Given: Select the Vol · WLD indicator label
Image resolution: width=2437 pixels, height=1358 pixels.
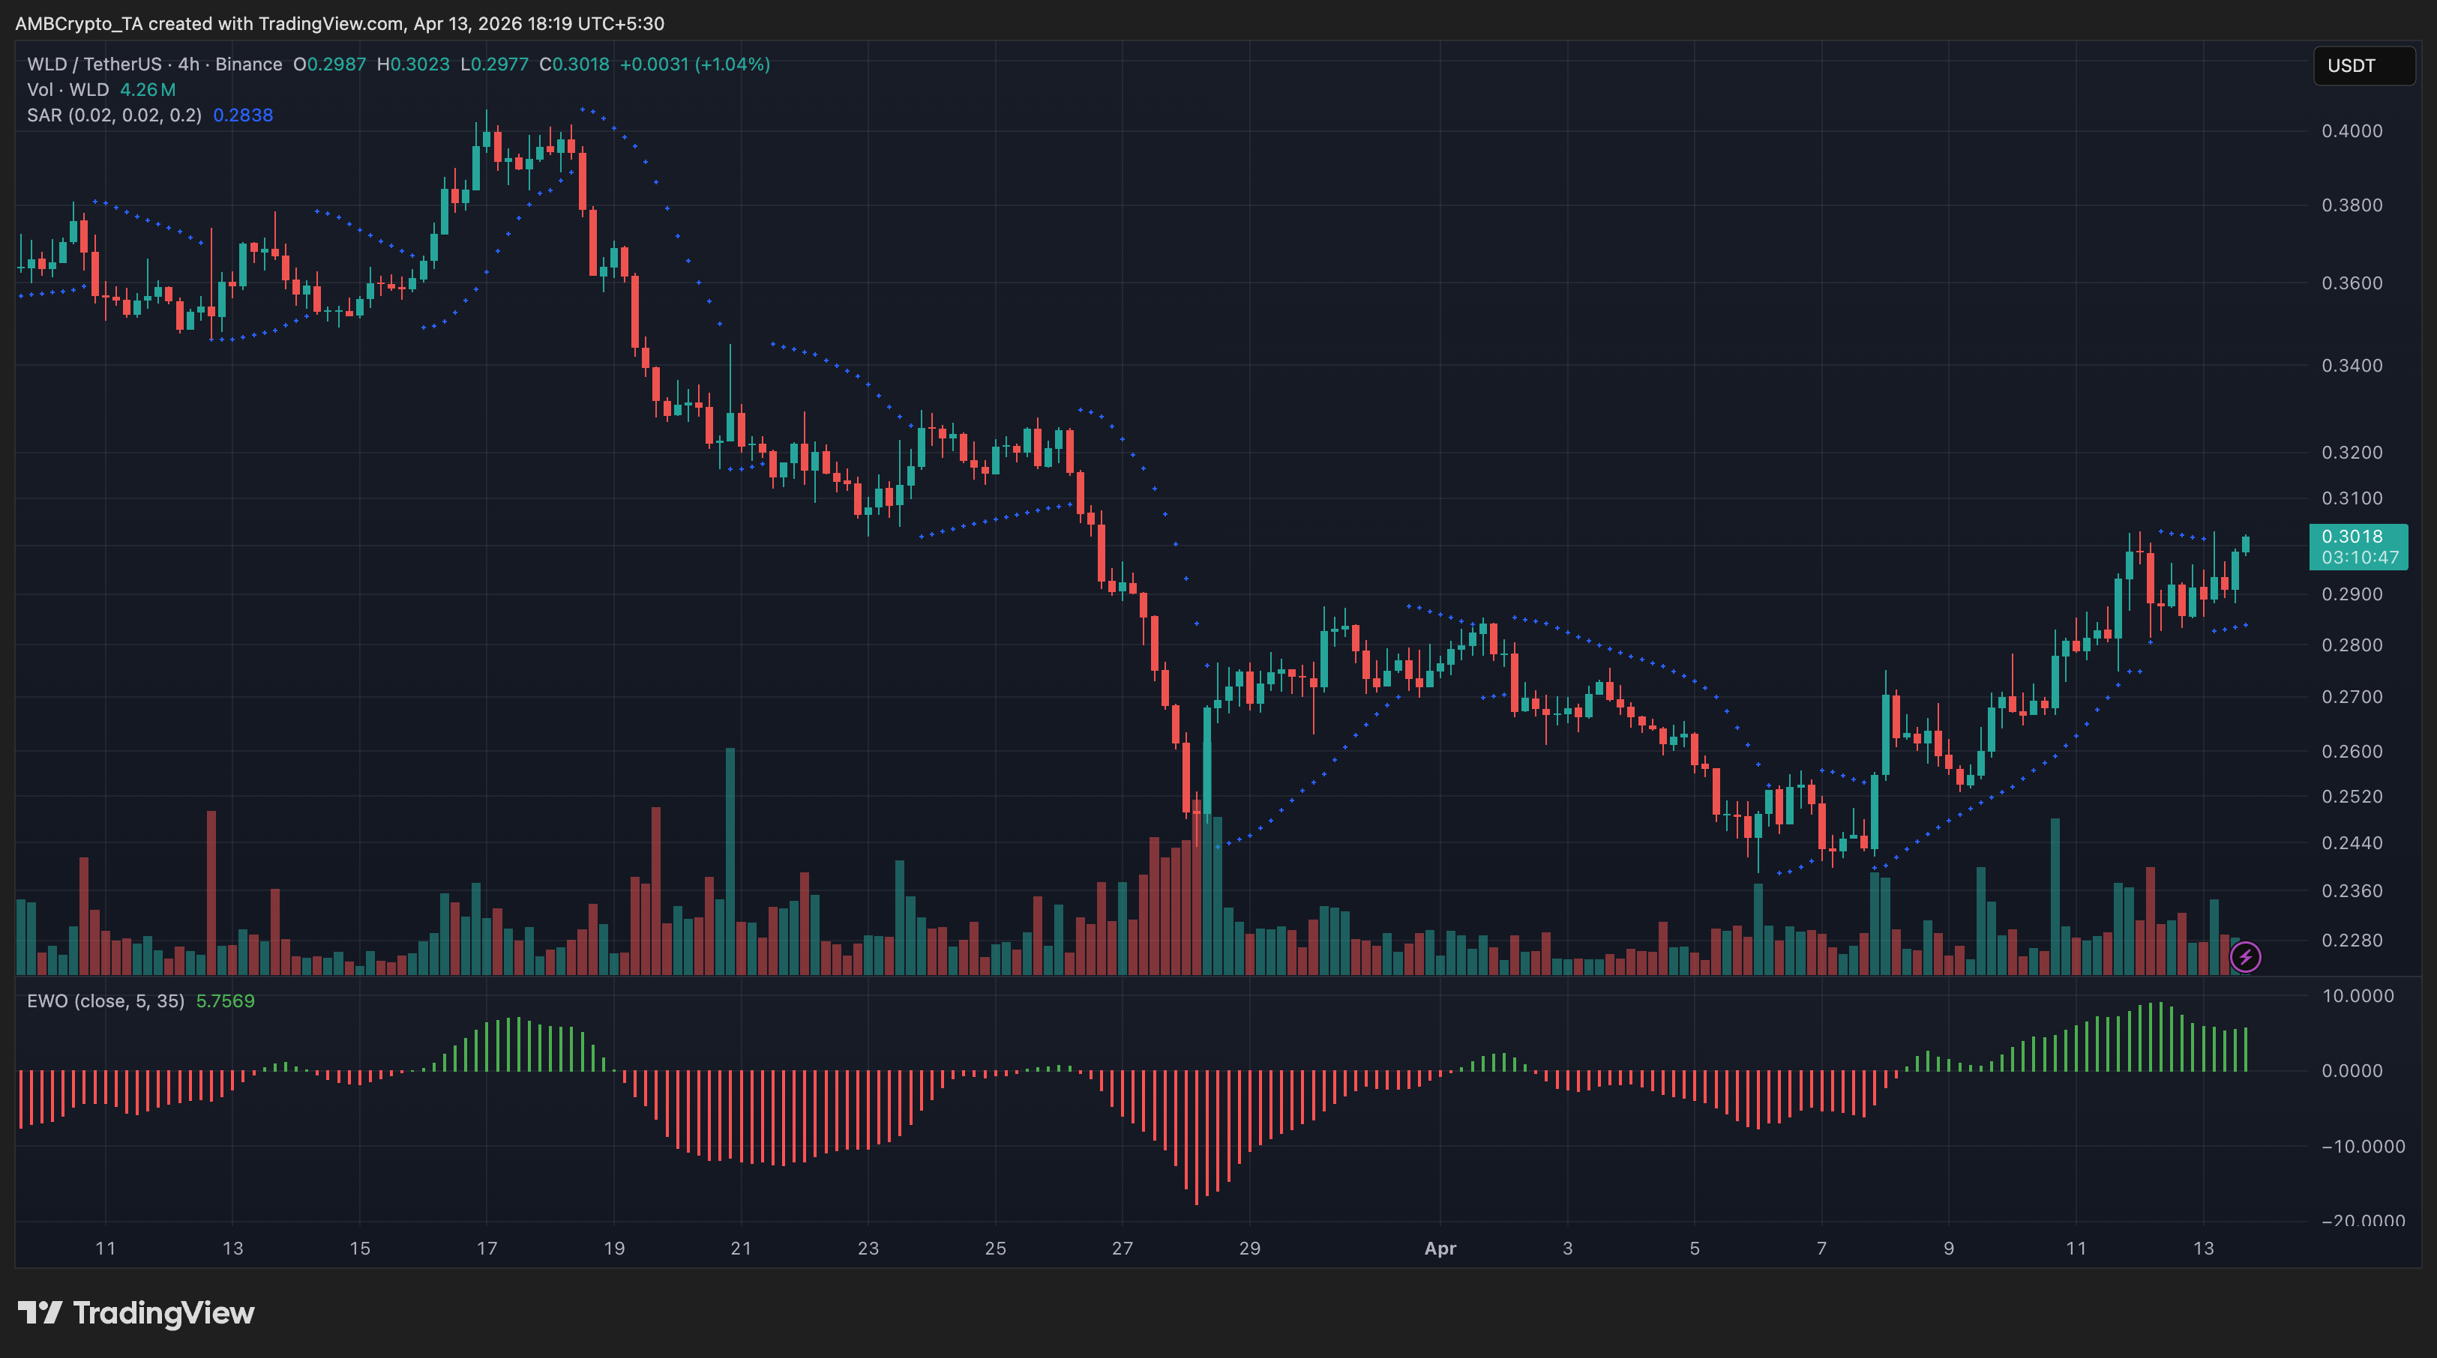Looking at the screenshot, I should click(68, 90).
